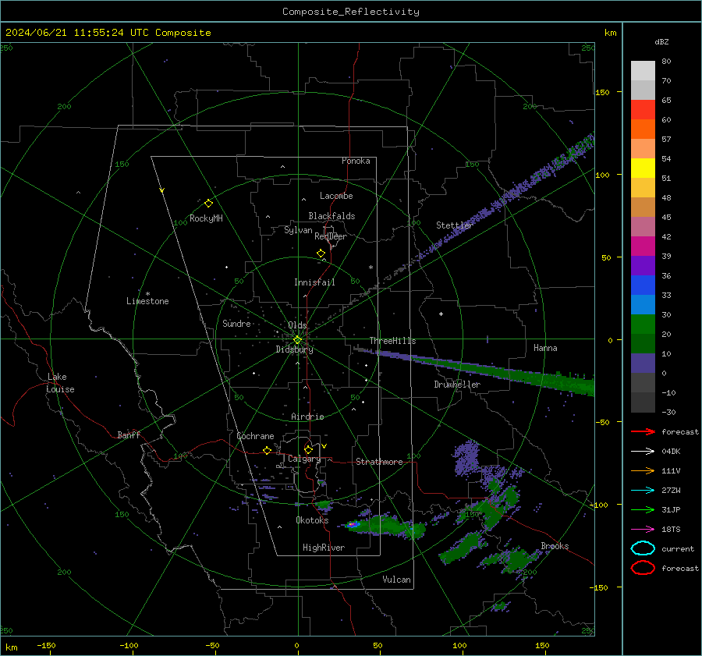
Task: Click the white plus marker north of Drumheller
Action: tap(441, 314)
